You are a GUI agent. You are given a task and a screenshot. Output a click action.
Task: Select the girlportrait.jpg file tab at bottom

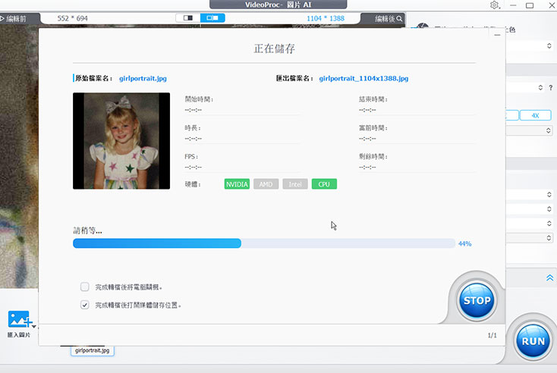[x=93, y=351]
